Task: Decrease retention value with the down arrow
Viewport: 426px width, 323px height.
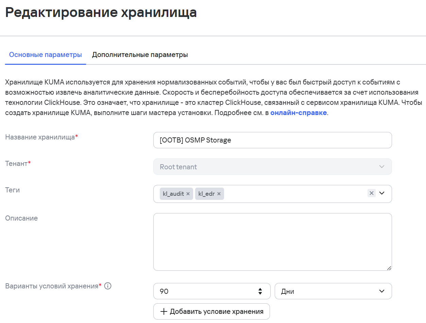Action: click(260, 293)
